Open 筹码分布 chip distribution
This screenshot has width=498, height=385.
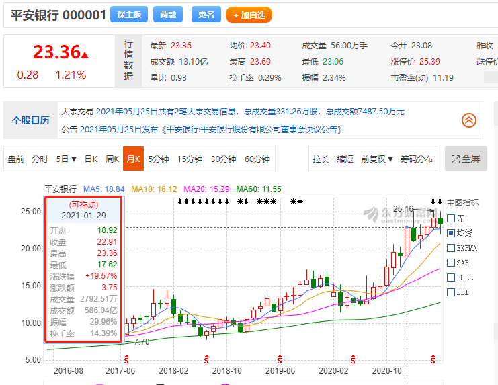(417, 159)
